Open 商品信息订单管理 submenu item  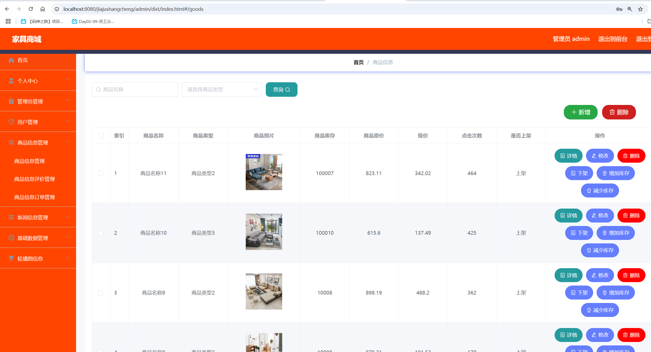click(35, 197)
